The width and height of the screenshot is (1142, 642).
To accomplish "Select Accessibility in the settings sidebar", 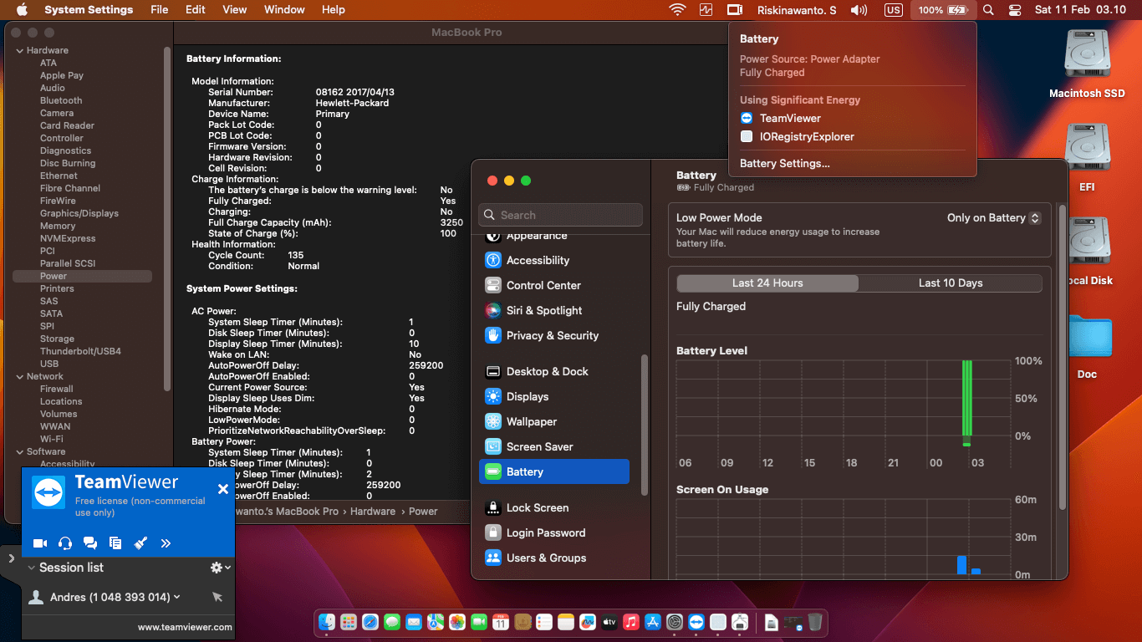I will tap(554, 260).
